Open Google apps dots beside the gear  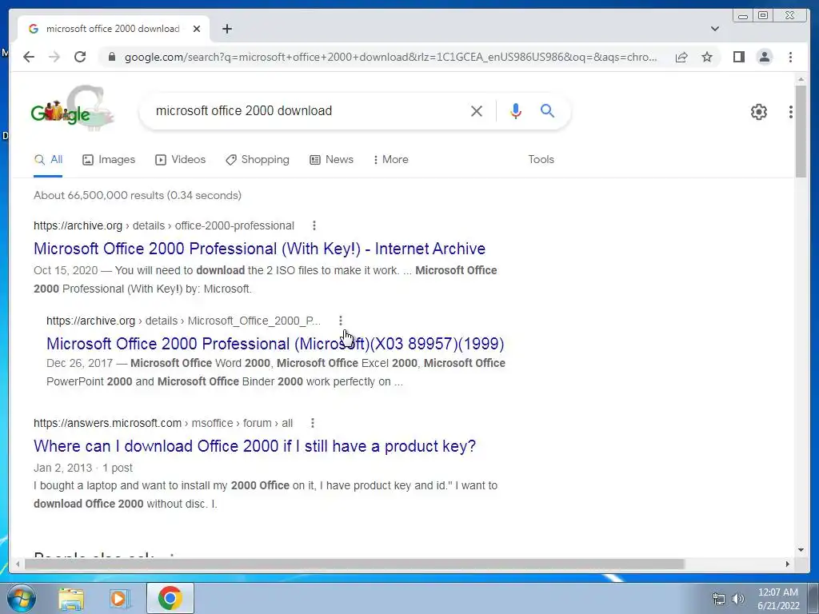coord(791,111)
